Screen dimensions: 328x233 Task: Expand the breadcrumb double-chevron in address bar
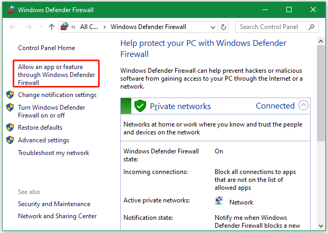pyautogui.click(x=73, y=27)
